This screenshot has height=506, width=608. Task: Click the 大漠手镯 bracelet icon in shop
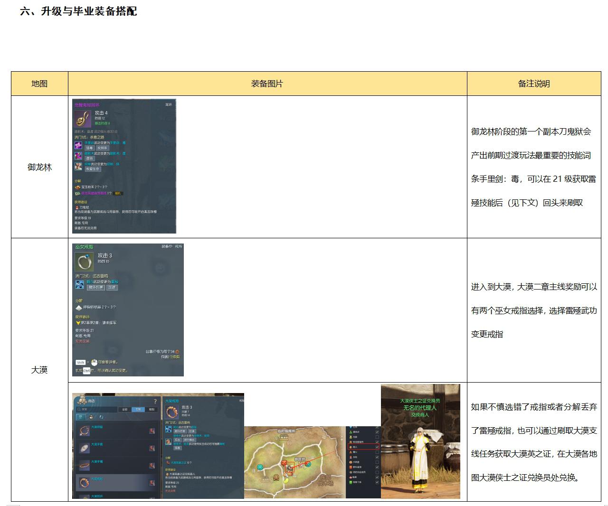(85, 466)
